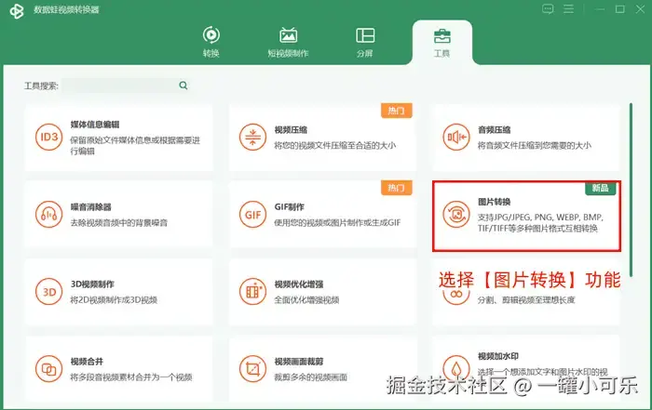Close the application window
This screenshot has height=410, width=652.
(x=641, y=9)
